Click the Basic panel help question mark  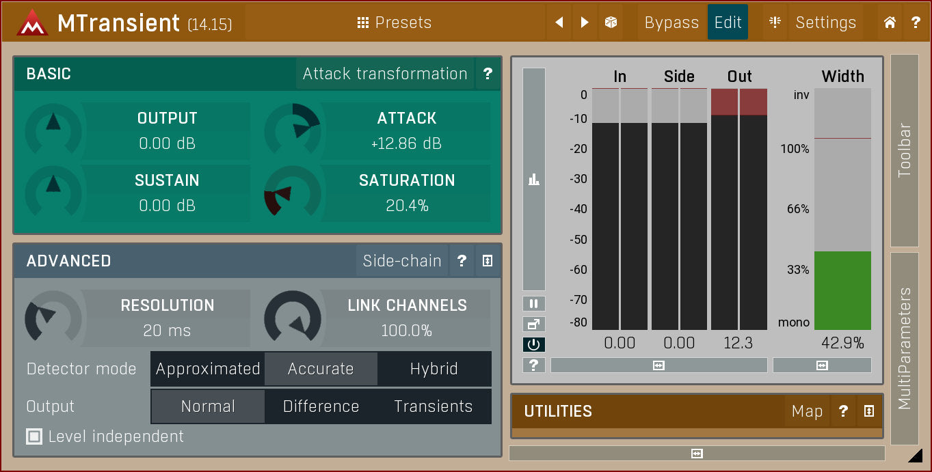[488, 74]
